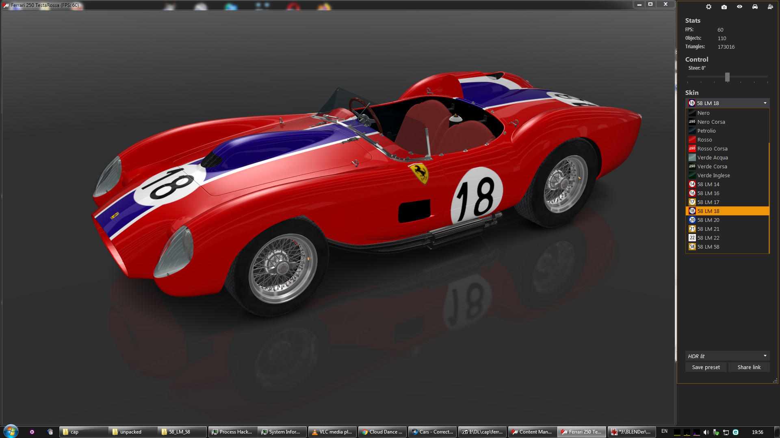Open the HDR lit preset dropdown
This screenshot has width=780, height=438.
point(727,356)
